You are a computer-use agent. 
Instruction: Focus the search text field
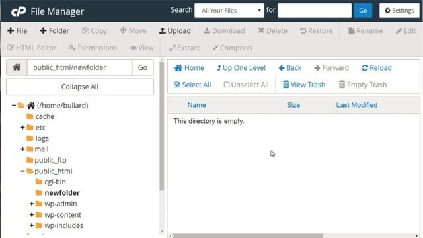(x=315, y=11)
